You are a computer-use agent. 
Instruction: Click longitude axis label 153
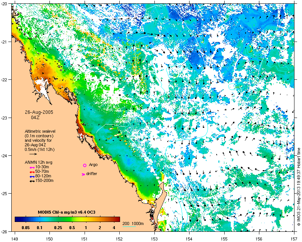(x=154, y=239)
